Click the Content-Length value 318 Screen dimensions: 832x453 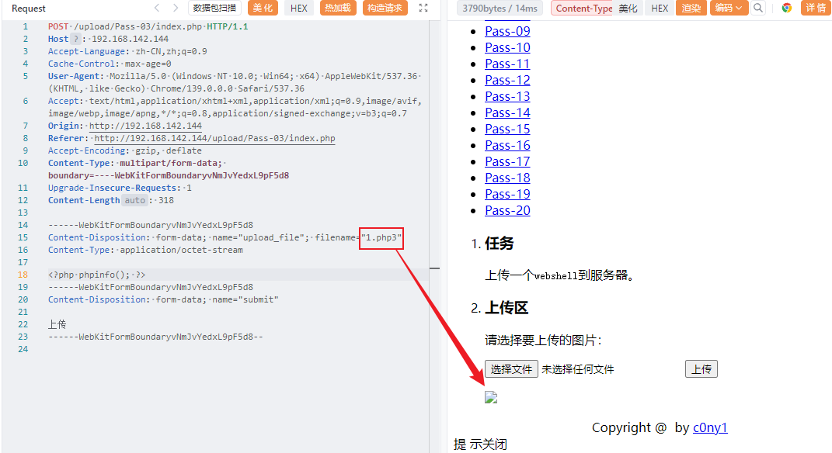tap(166, 200)
